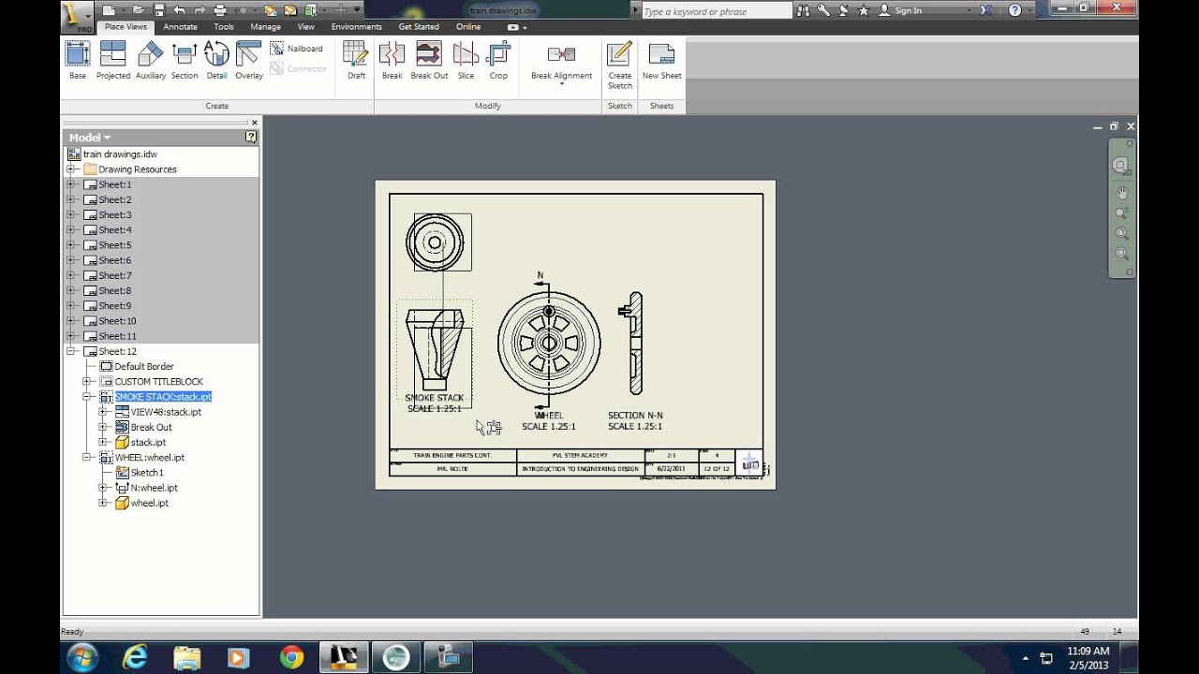This screenshot has height=674, width=1199.
Task: Click the keyword search input field
Action: [x=717, y=11]
